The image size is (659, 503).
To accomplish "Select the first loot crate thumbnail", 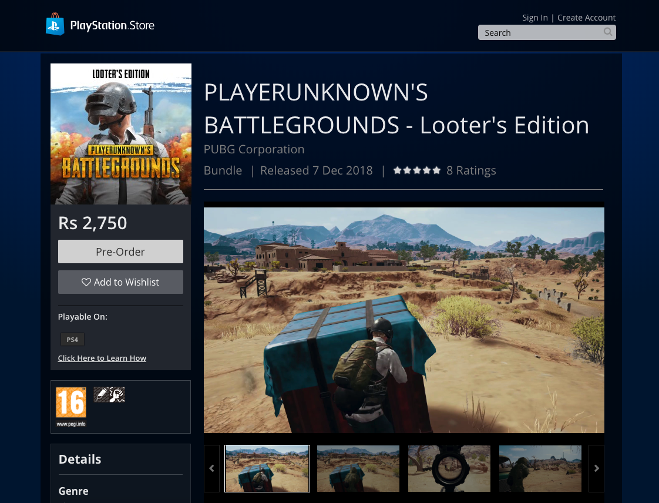I will click(x=267, y=468).
